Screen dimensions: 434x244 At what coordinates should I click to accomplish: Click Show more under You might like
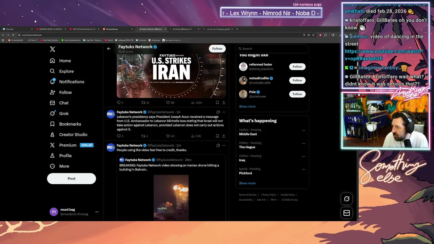click(247, 106)
